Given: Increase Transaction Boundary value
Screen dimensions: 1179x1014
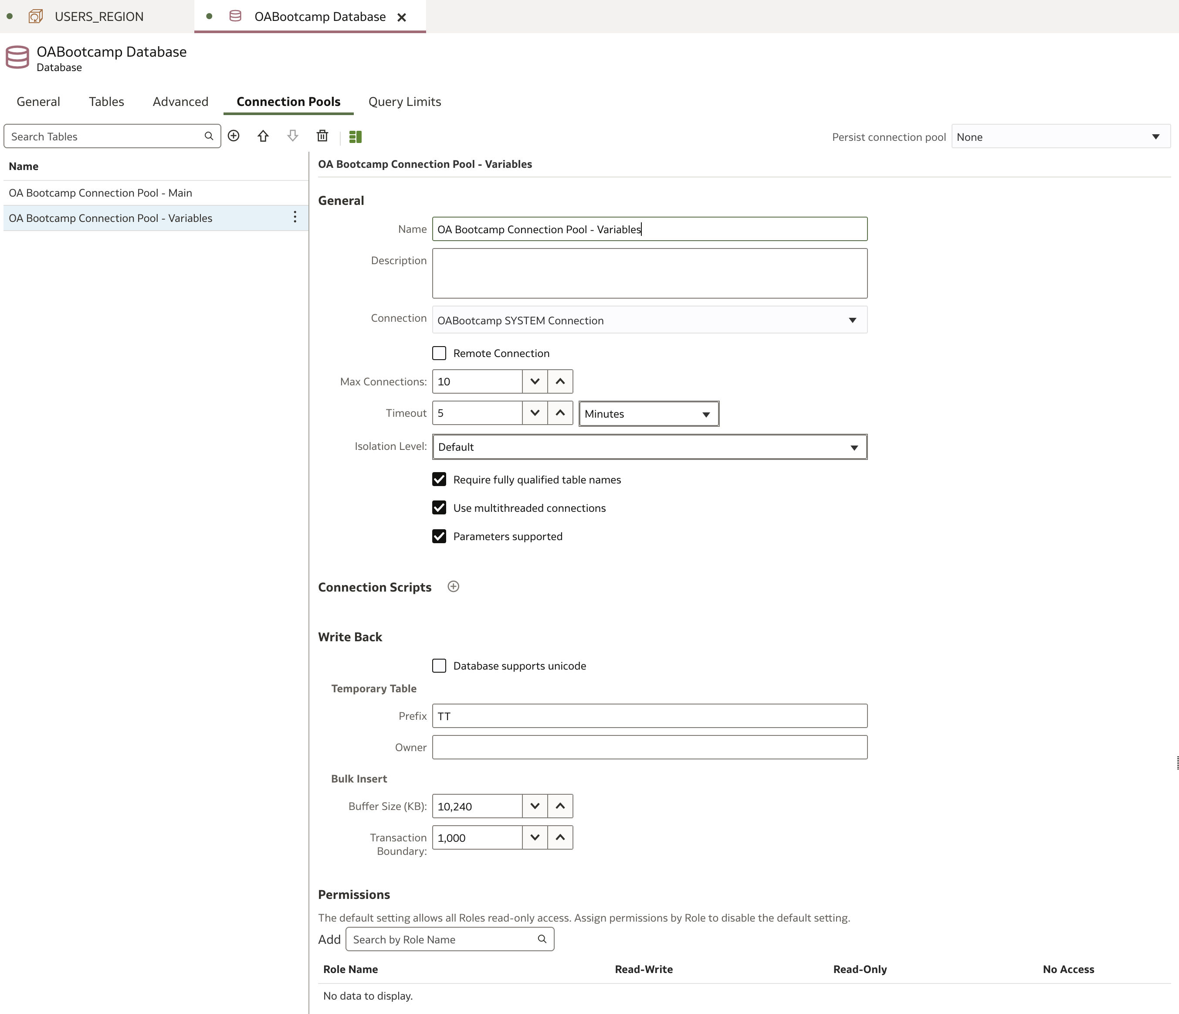Looking at the screenshot, I should [560, 837].
